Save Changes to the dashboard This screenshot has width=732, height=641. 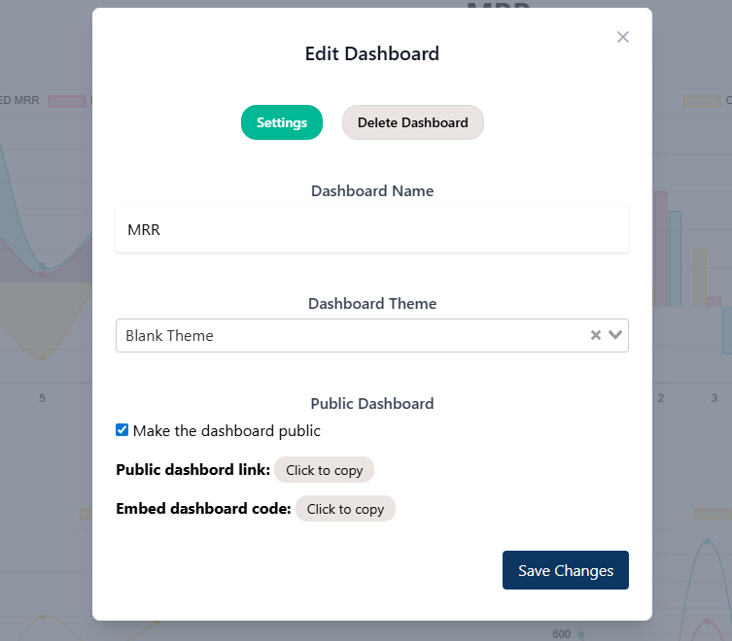tap(566, 570)
